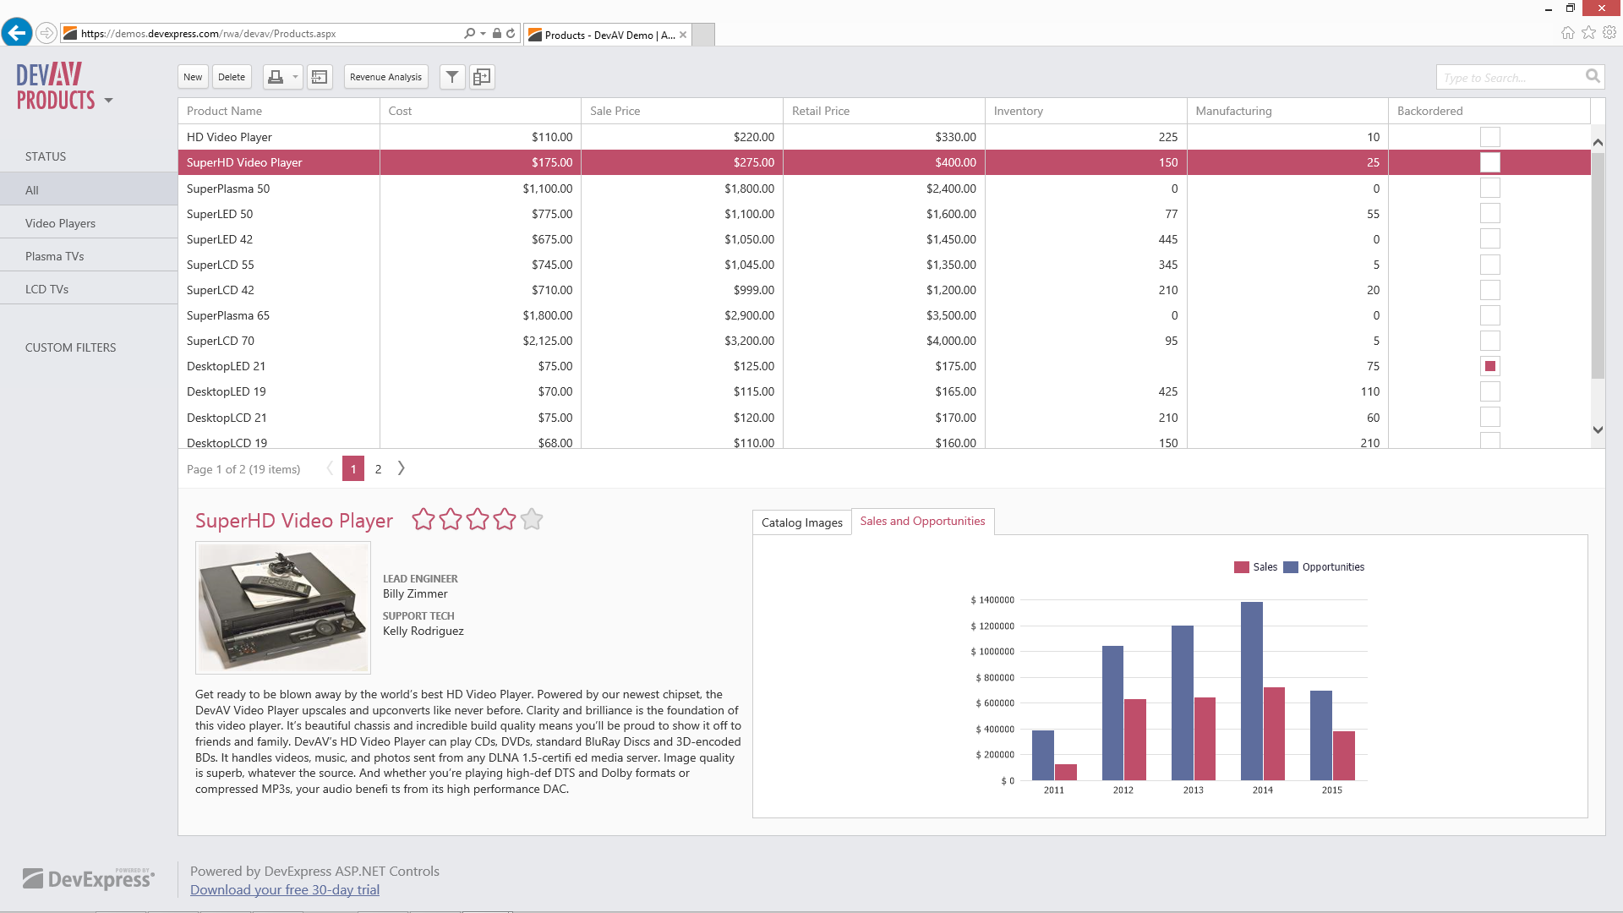This screenshot has width=1623, height=913.
Task: Click the export layout icon next to print
Action: (x=320, y=77)
